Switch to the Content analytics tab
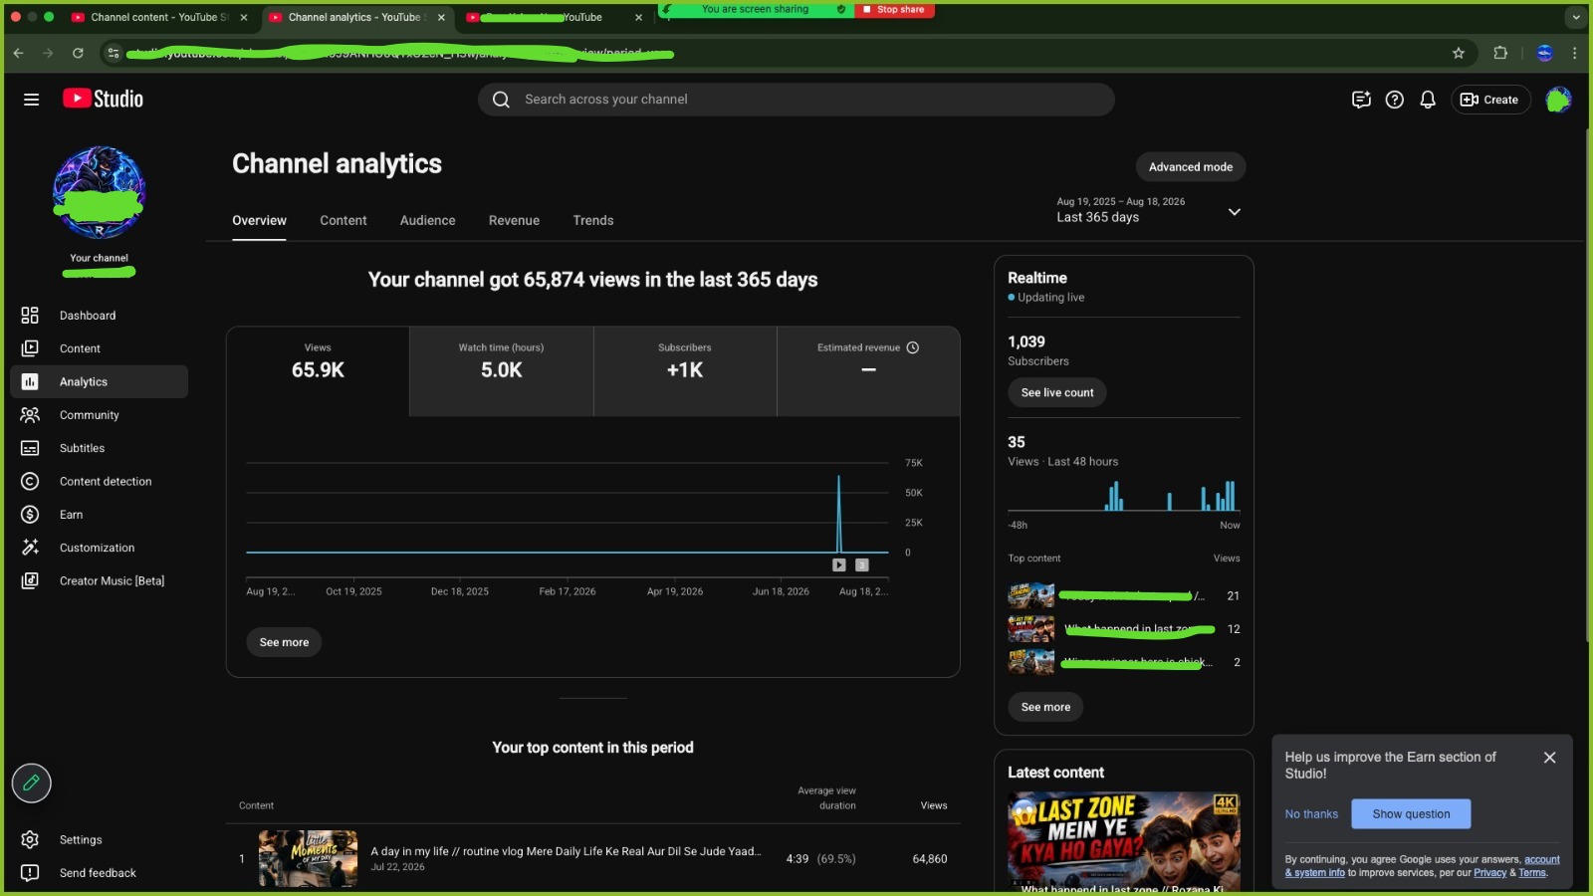Viewport: 1593px width, 896px height. click(343, 221)
